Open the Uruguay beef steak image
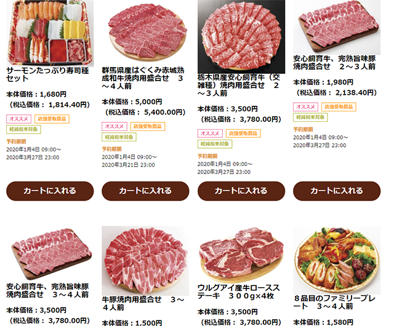This screenshot has height=326, width=394. tap(241, 255)
